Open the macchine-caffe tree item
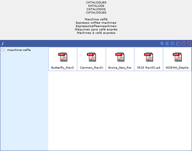This screenshot has width=192, height=151. [19, 50]
